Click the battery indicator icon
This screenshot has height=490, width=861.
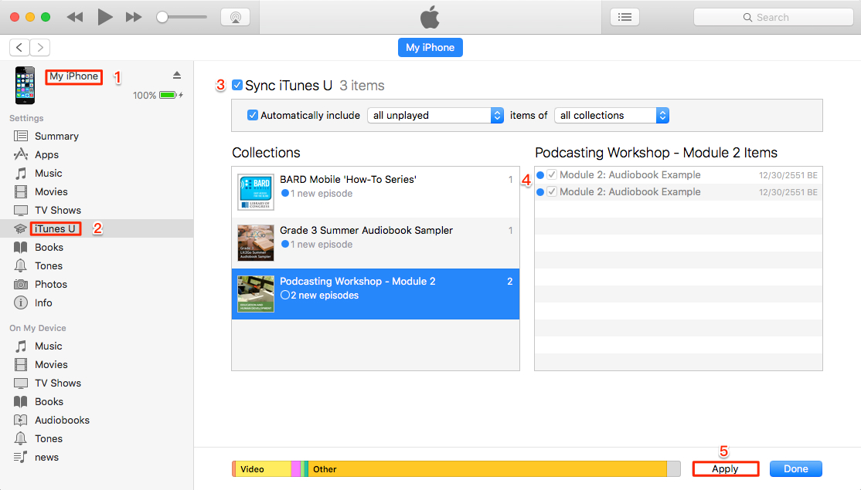pos(168,96)
